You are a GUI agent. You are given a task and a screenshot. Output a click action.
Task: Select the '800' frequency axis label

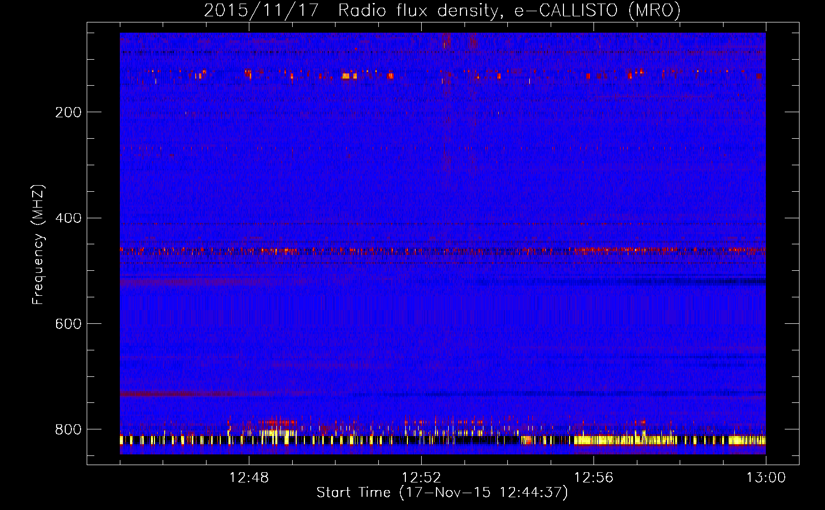pos(68,429)
